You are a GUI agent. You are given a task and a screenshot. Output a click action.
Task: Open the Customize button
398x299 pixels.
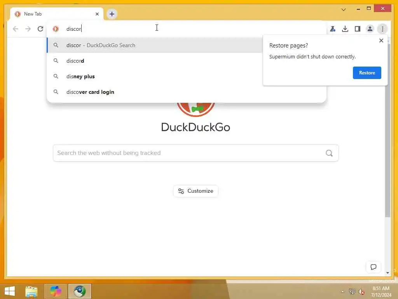point(196,191)
